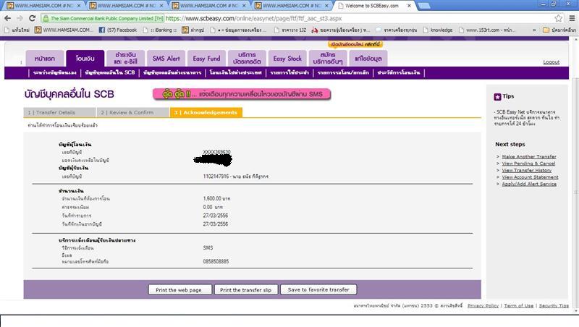This screenshot has width=579, height=327.
Task: Click the Logout link
Action: click(x=551, y=62)
